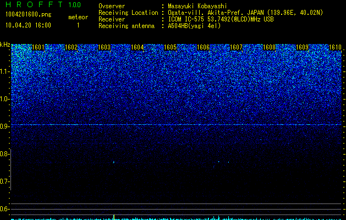Click the date stamp 10.04.20 16:00

28,25
